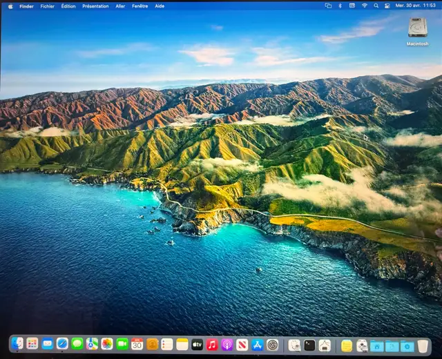The height and width of the screenshot is (359, 442).
Task: Open the Music app
Action: [x=212, y=345]
